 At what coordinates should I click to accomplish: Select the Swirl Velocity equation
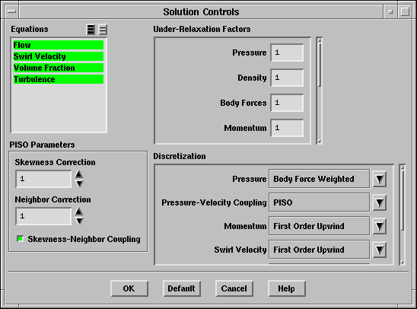59,56
